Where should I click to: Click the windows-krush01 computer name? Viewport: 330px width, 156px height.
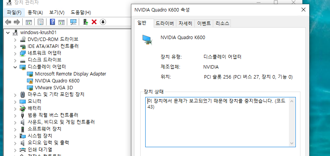38,33
